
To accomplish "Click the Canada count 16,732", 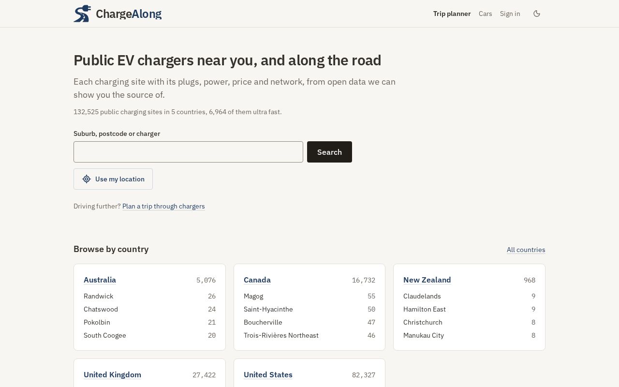I will click(x=364, y=280).
